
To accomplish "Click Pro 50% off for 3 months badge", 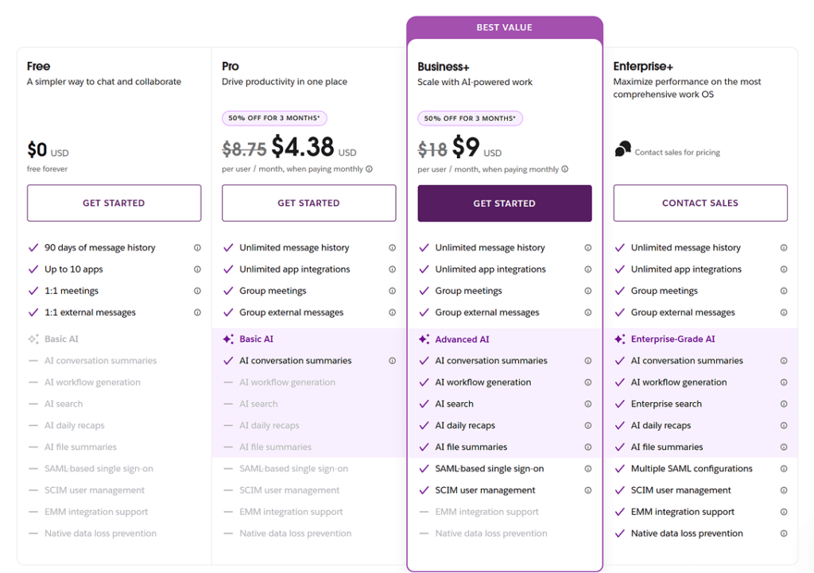I will click(x=274, y=118).
